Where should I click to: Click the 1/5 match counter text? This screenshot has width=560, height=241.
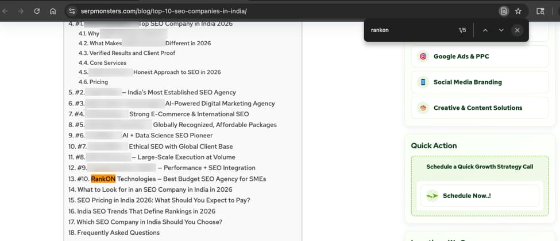462,30
